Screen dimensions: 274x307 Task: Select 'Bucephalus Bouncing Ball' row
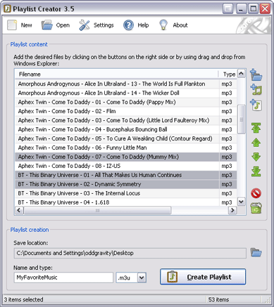(126, 129)
